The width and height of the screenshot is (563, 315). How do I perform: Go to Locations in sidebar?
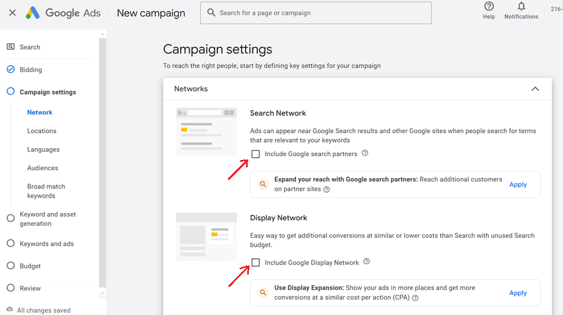tap(42, 131)
